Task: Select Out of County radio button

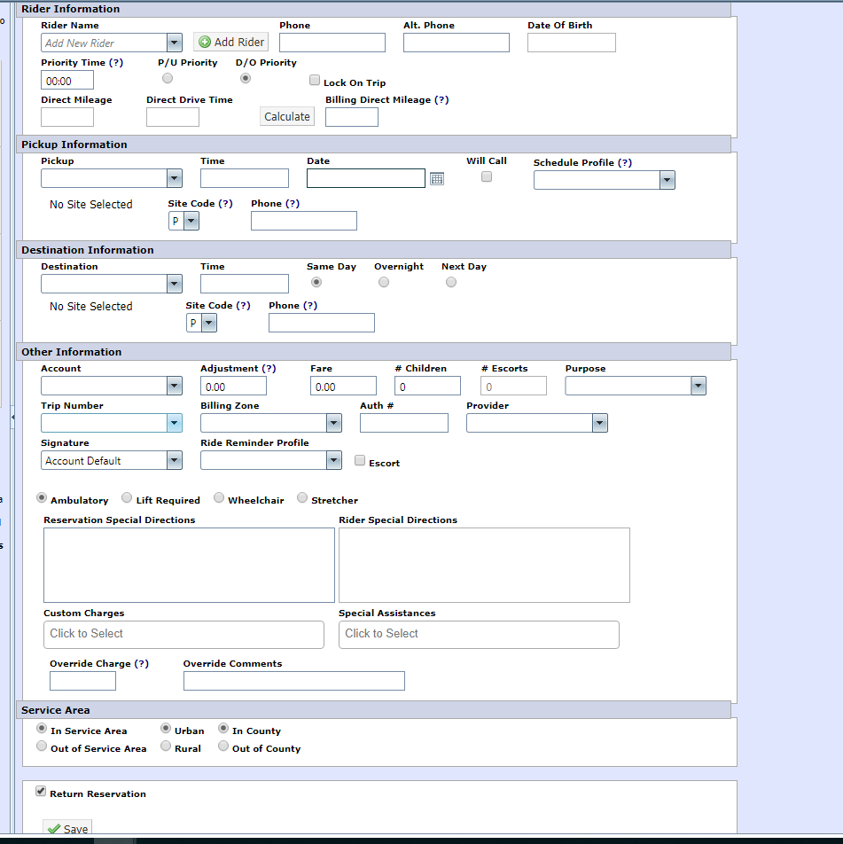Action: (x=223, y=746)
